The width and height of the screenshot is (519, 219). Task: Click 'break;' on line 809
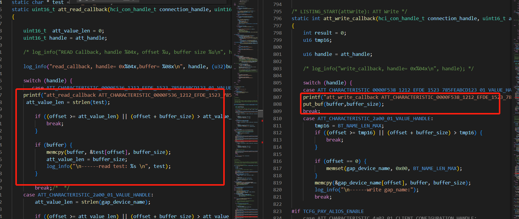312,111
